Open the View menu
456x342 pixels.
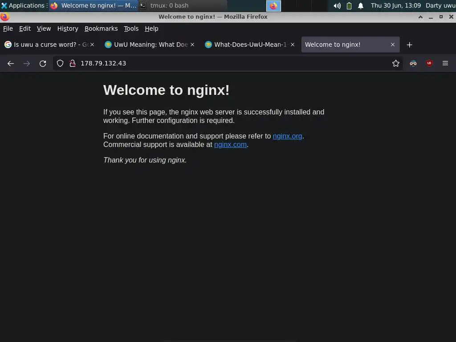coord(44,28)
